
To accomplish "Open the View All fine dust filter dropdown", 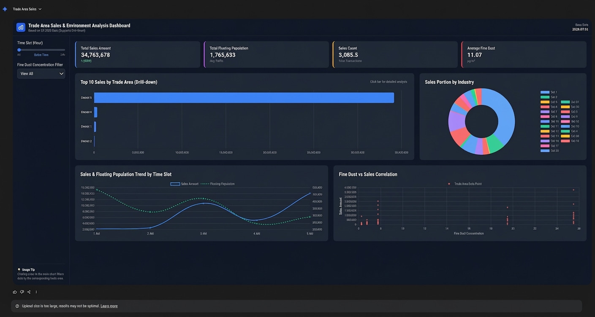I will 41,73.
